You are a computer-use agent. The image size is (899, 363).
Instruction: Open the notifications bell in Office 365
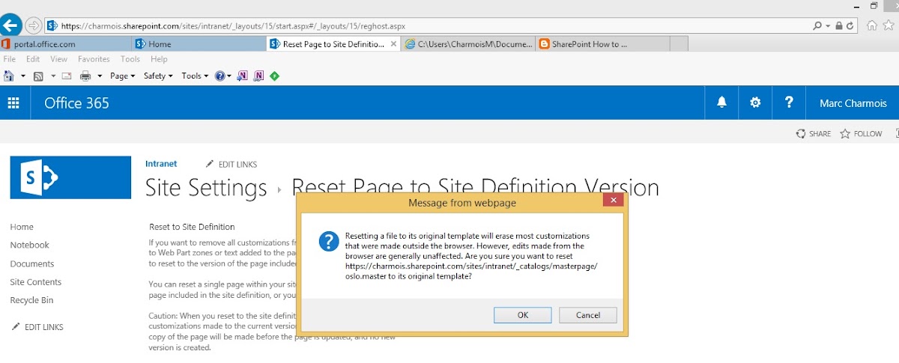point(722,103)
